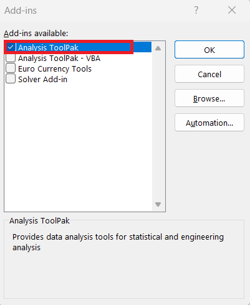Click the empty area of the add-ins list
Screen dimensions: 250x305
[78, 145]
